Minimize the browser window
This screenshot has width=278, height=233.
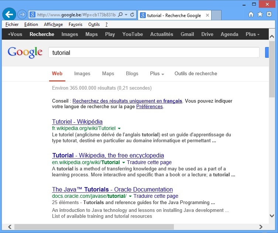244,4
